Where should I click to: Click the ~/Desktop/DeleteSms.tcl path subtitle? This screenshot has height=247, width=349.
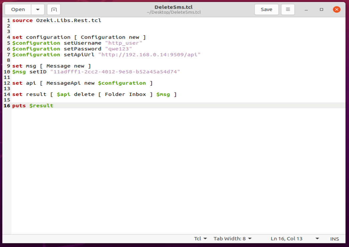coord(173,12)
